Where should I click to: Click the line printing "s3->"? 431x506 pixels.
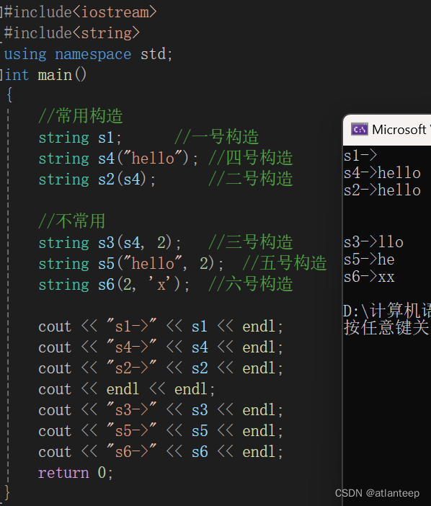tap(161, 410)
